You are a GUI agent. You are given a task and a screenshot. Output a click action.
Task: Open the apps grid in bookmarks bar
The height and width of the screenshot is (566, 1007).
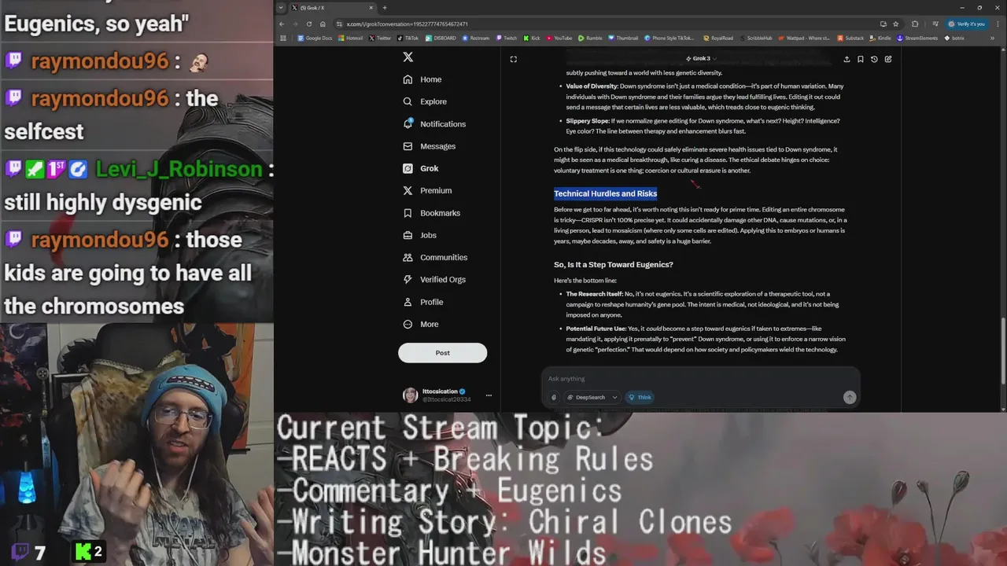point(283,38)
